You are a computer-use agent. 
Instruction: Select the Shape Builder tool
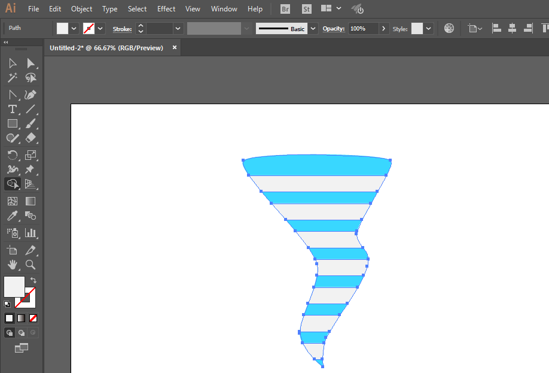tap(13, 184)
